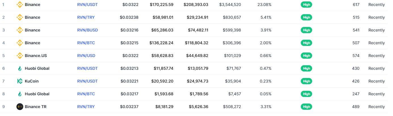
Task: Open the RVN/BTC pair on Huobi Global
Action: pos(86,94)
